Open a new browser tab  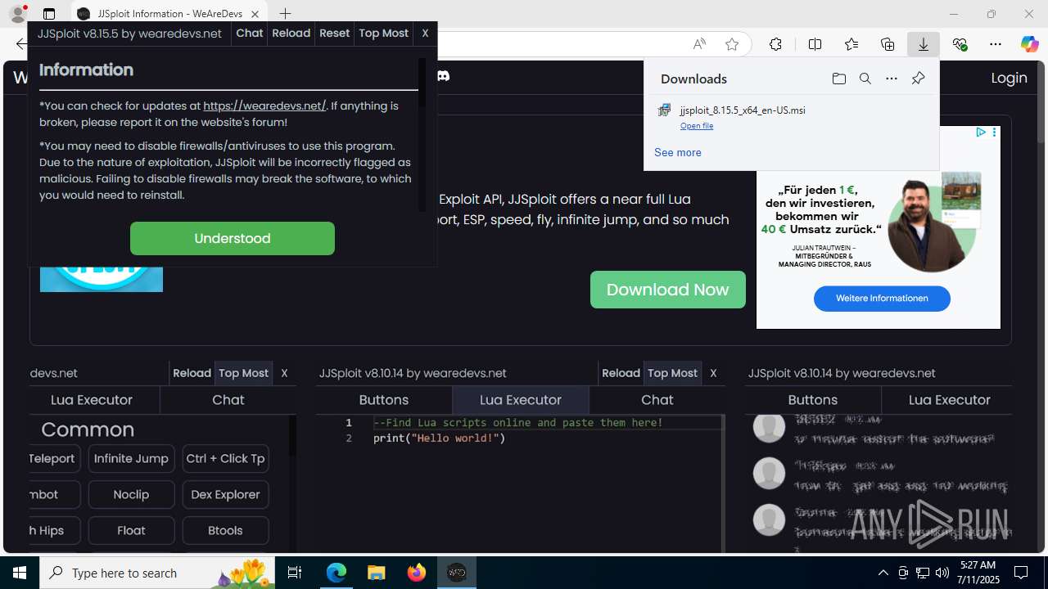pos(285,14)
